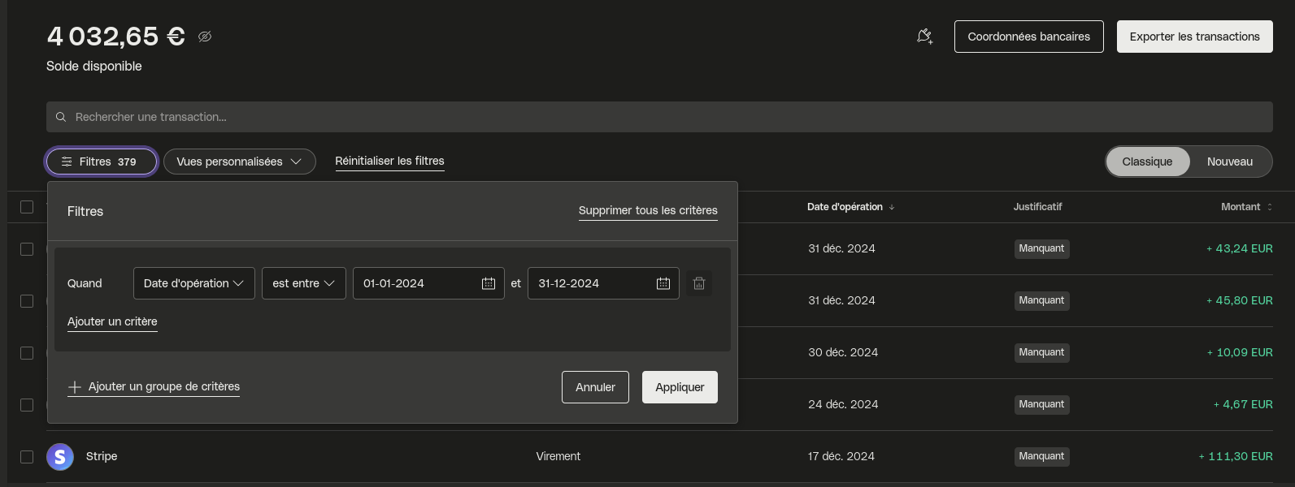This screenshot has width=1295, height=487.
Task: Open the 'est entre' operator dropdown
Action: coord(303,283)
